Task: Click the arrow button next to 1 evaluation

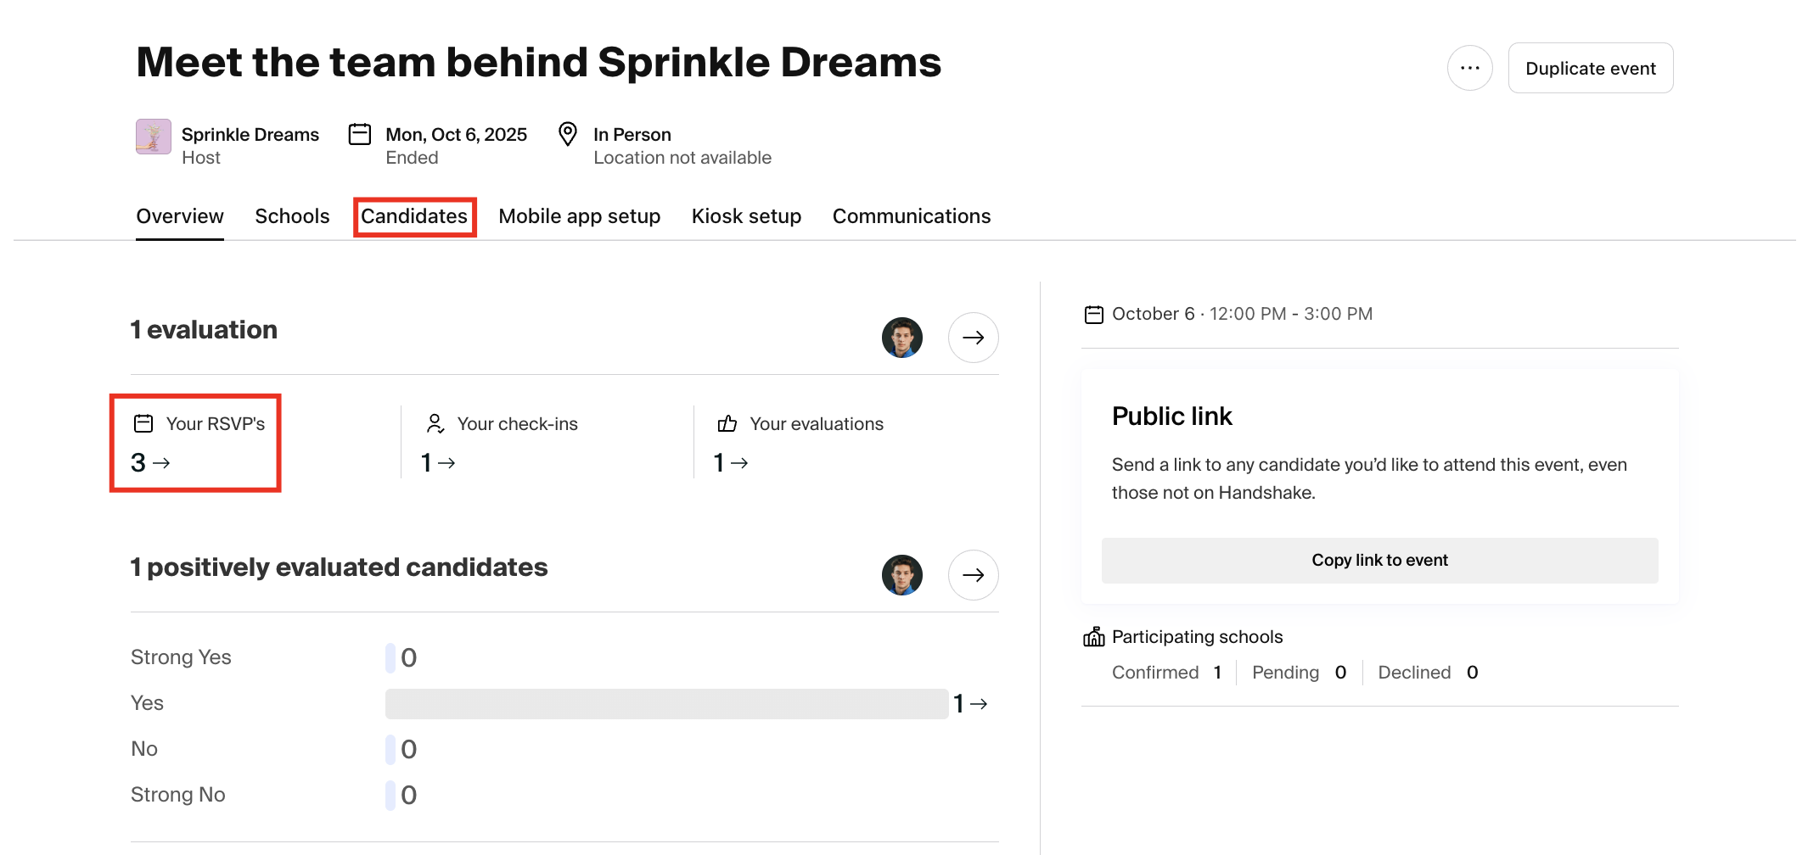Action: (x=973, y=338)
